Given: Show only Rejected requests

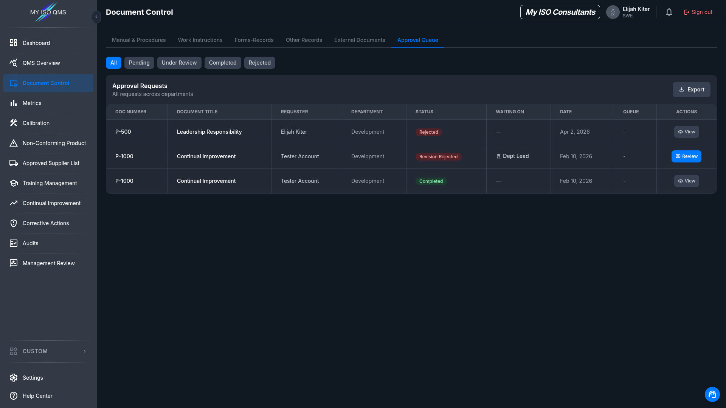Looking at the screenshot, I should pyautogui.click(x=259, y=63).
